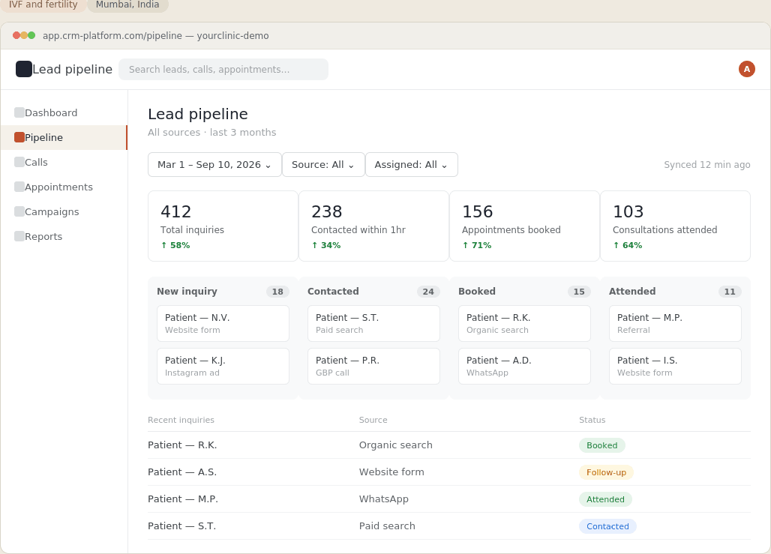This screenshot has height=554, width=771.
Task: Click the dark app logo icon
Action: pos(23,69)
